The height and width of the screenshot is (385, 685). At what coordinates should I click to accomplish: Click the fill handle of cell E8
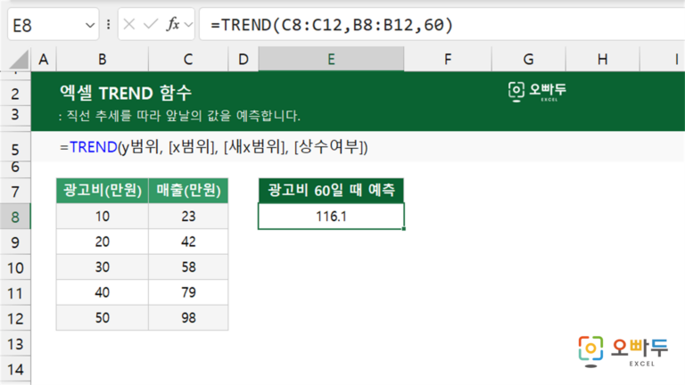(x=404, y=229)
